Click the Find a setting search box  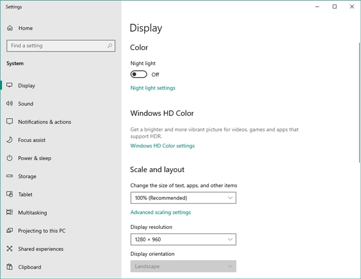61,46
